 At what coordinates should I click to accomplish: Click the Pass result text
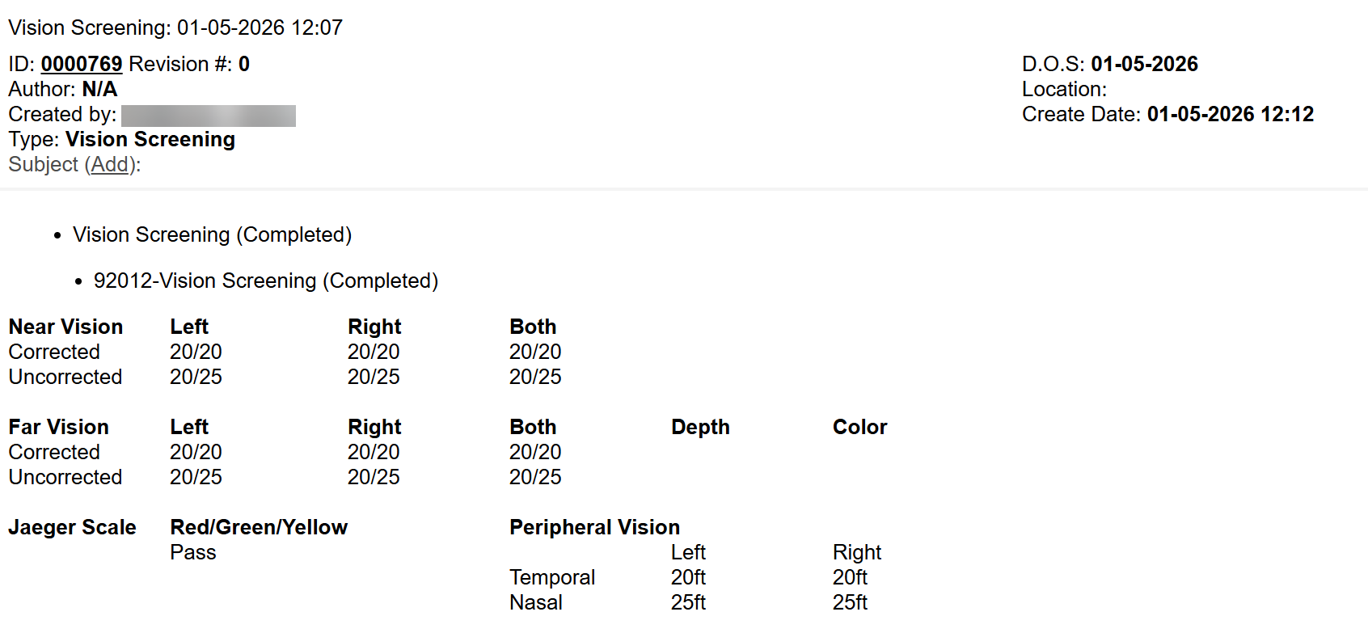coord(193,552)
